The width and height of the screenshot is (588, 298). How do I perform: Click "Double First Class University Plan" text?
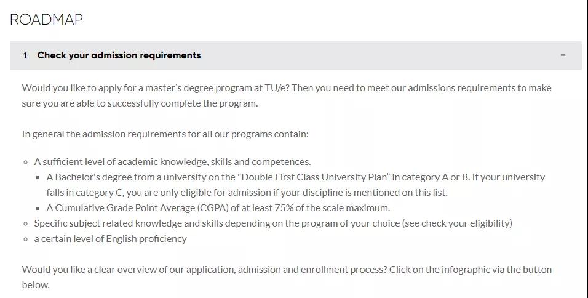pos(314,177)
